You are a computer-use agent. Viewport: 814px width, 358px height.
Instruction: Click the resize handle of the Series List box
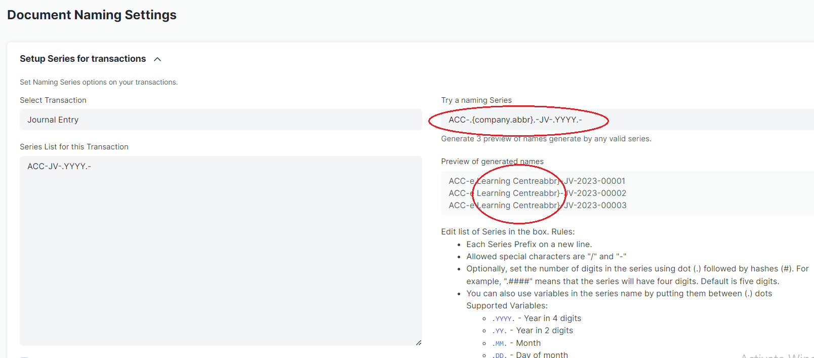[x=419, y=343]
